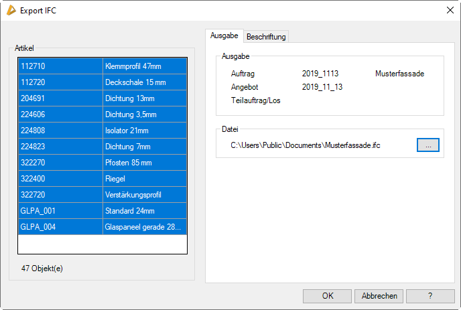Image resolution: width=461 pixels, height=310 pixels.
Task: Click the Export IFC app icon in title bar
Action: click(x=10, y=10)
